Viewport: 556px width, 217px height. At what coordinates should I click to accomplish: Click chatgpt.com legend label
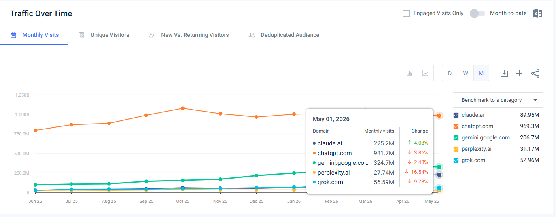click(477, 126)
